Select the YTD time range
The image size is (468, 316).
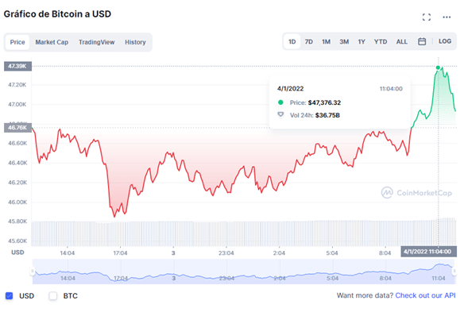[x=381, y=42]
